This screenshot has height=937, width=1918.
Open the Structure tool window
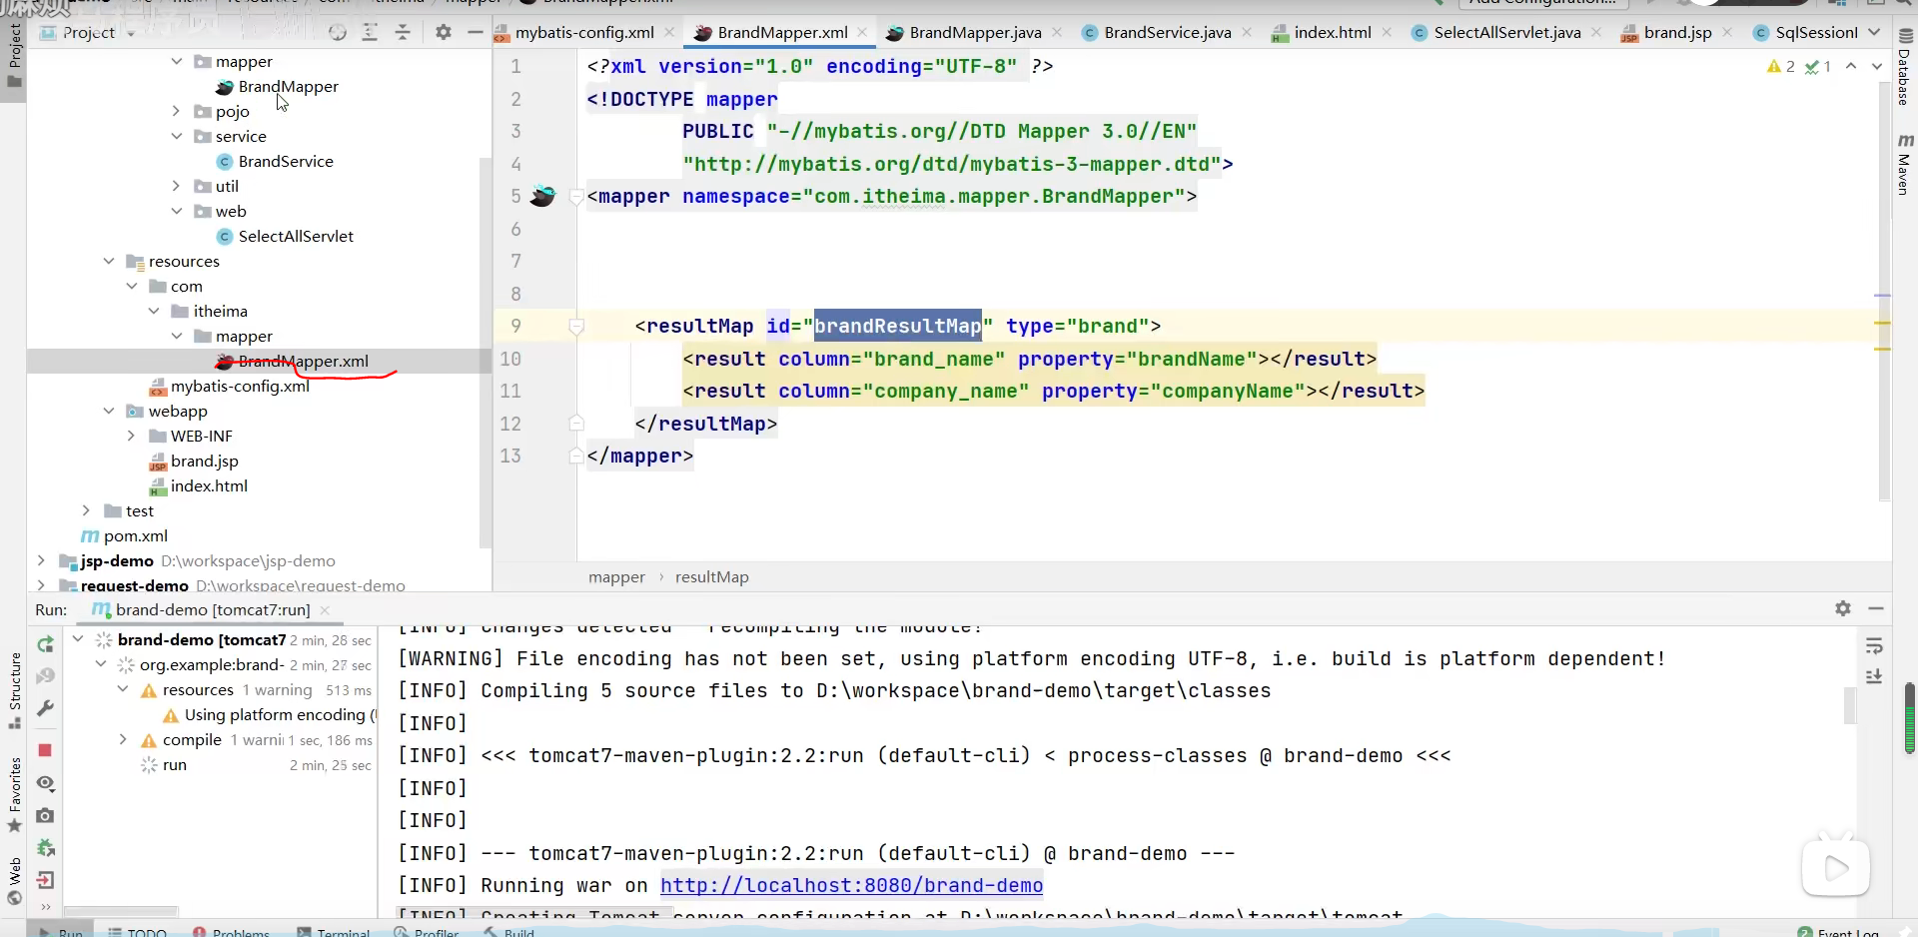(x=15, y=690)
